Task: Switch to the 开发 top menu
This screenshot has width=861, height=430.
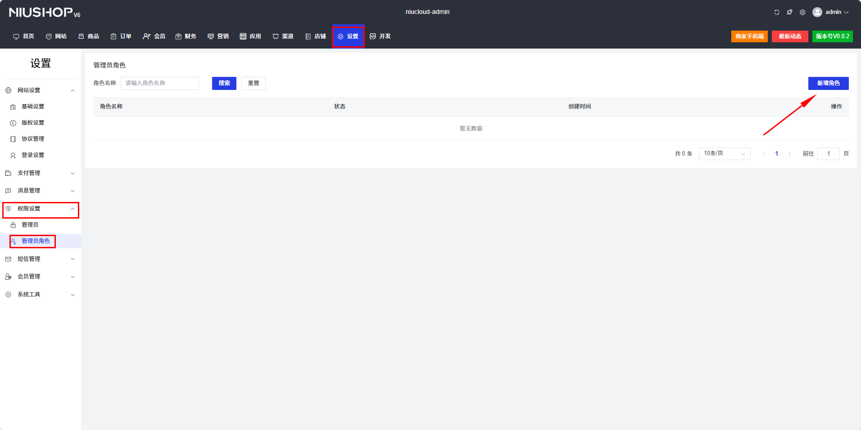Action: 380,36
